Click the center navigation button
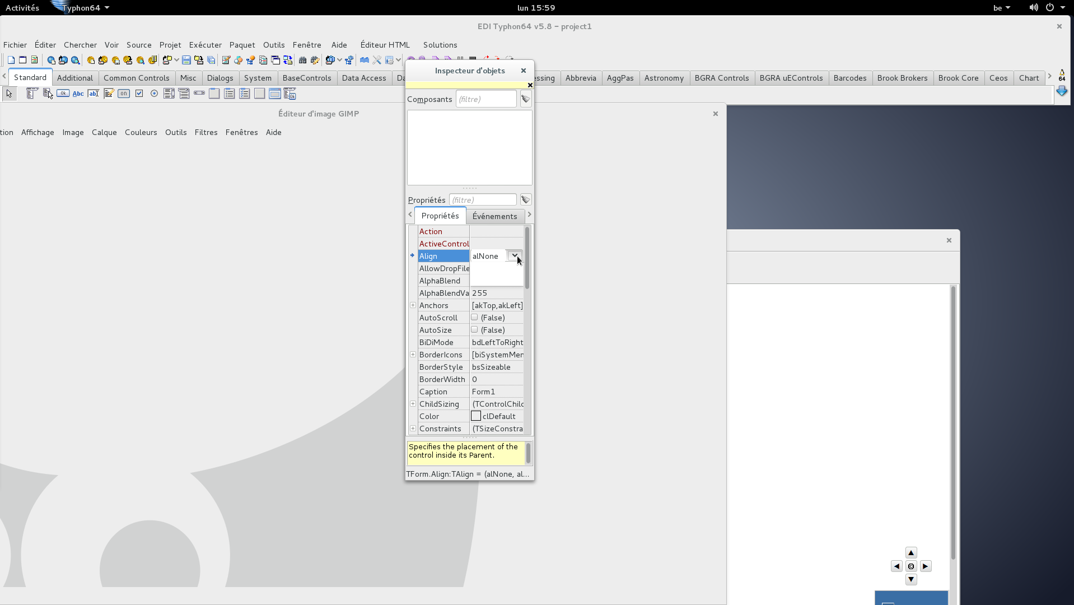Image resolution: width=1074 pixels, height=605 pixels. [x=911, y=566]
